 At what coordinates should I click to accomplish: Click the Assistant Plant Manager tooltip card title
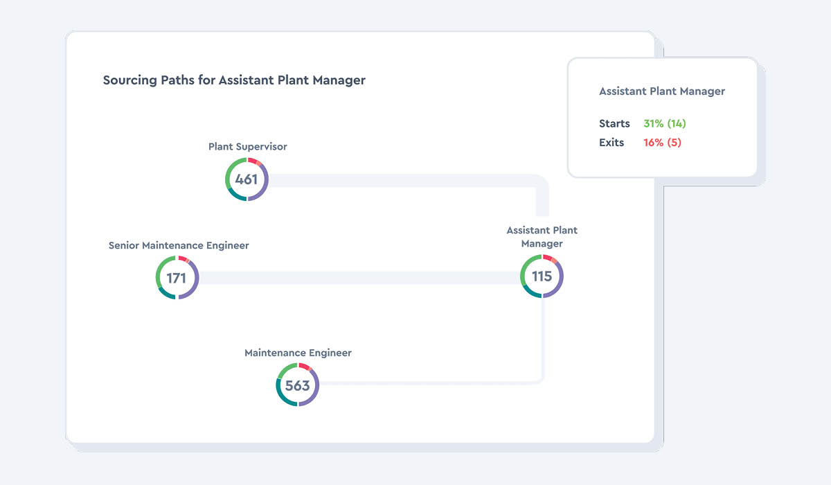click(x=662, y=91)
